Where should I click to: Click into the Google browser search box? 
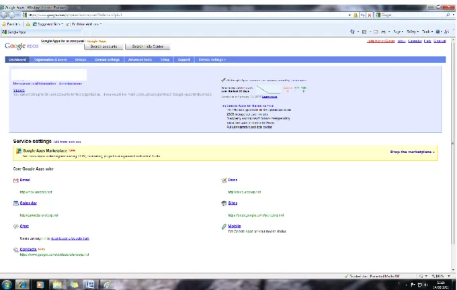point(413,15)
